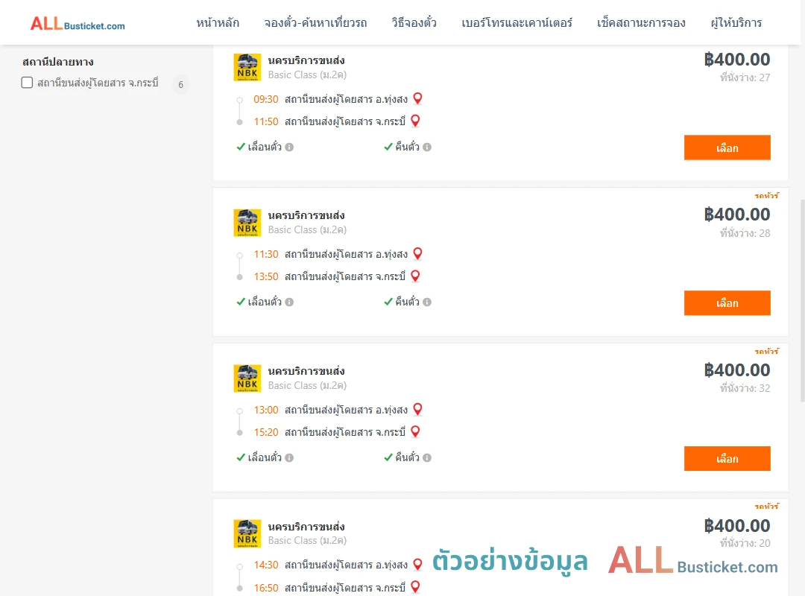The width and height of the screenshot is (805, 596).
Task: Open เช็คสถานะการจอง menu item
Action: click(641, 23)
